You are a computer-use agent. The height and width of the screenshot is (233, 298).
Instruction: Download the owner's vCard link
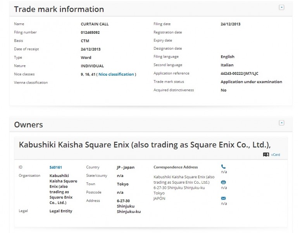click(276, 155)
